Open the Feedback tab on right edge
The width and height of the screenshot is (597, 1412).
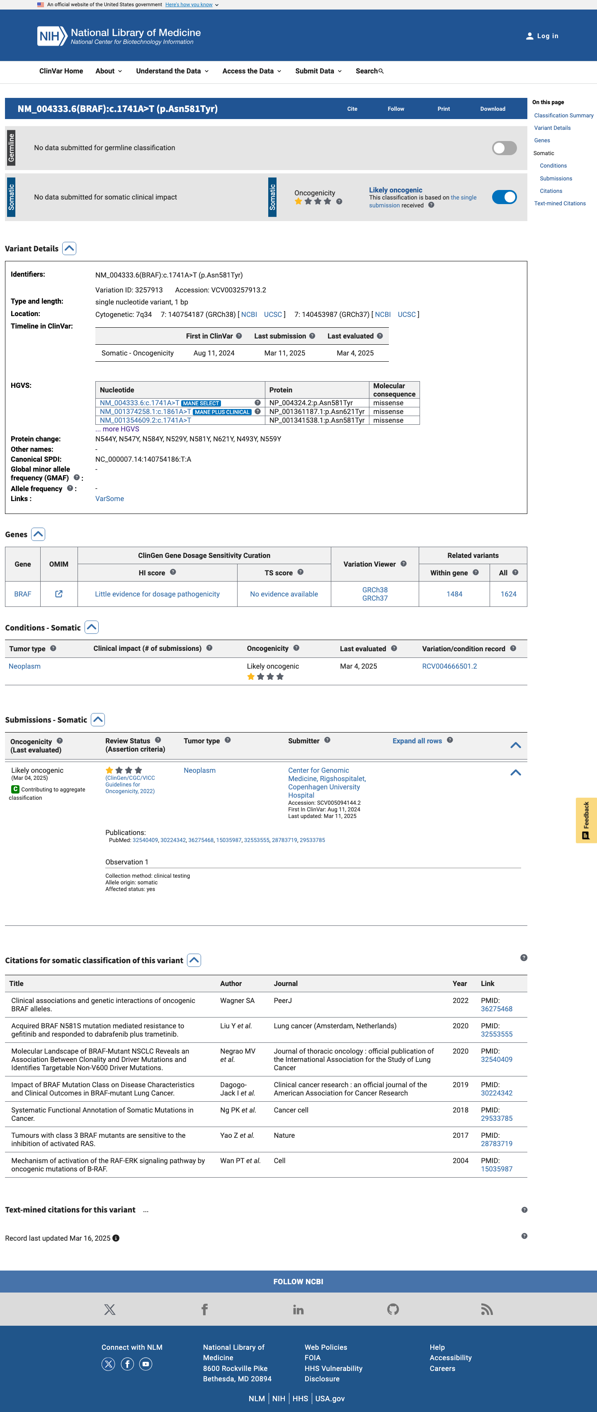coord(586,820)
